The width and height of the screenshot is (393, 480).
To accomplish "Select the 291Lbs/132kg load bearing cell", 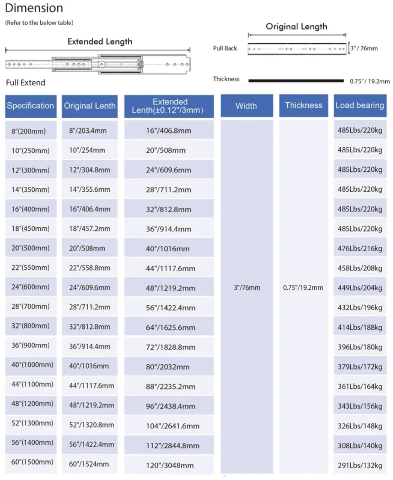I will 360,465.
